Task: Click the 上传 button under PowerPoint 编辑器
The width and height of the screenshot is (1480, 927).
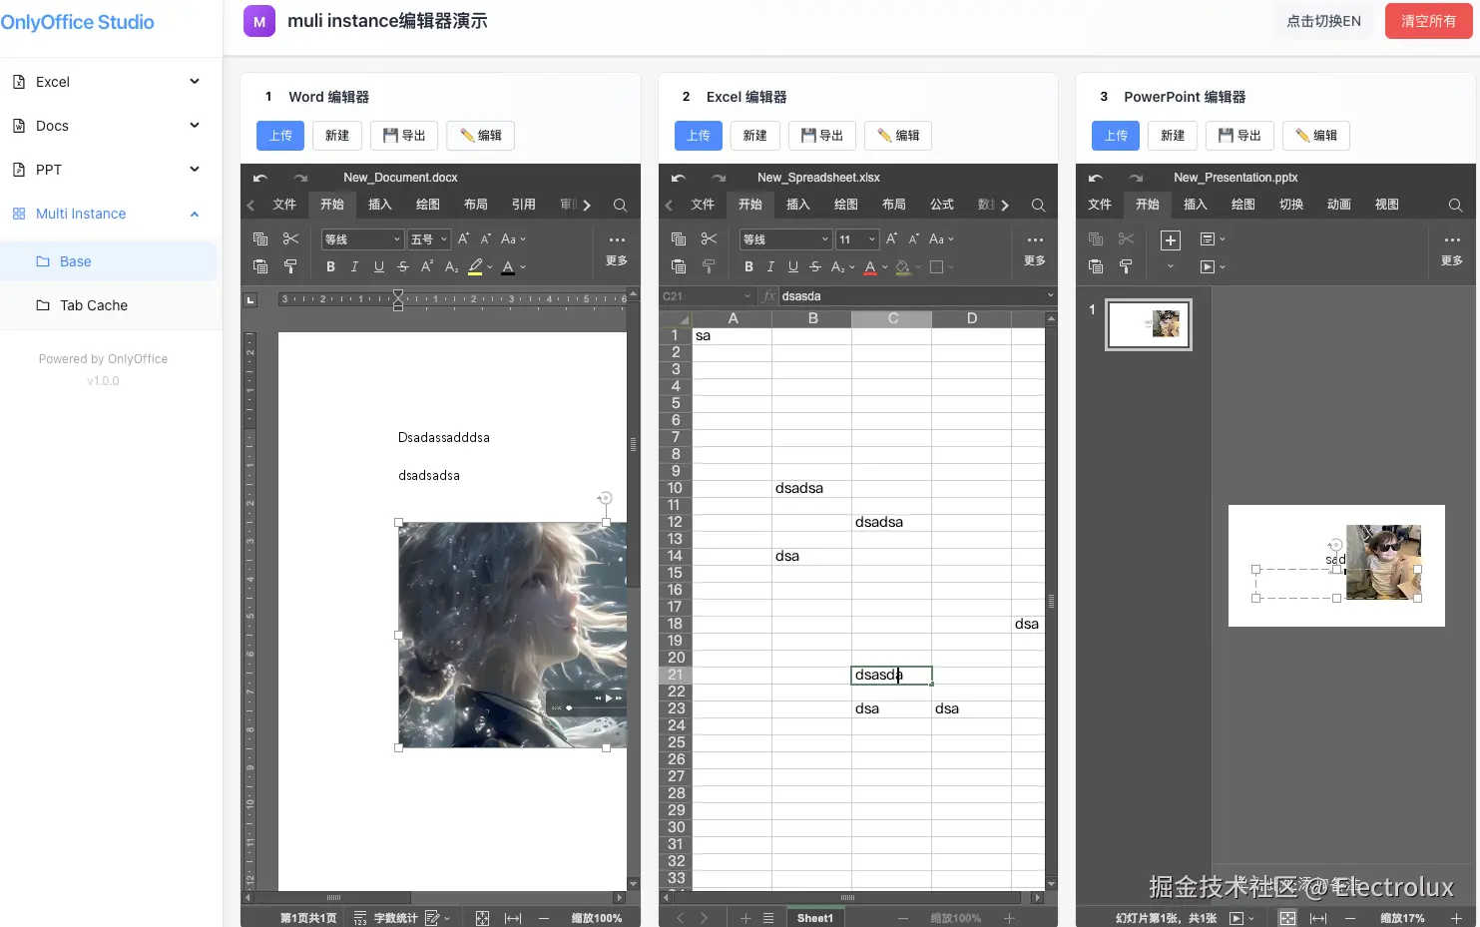Action: 1116,136
